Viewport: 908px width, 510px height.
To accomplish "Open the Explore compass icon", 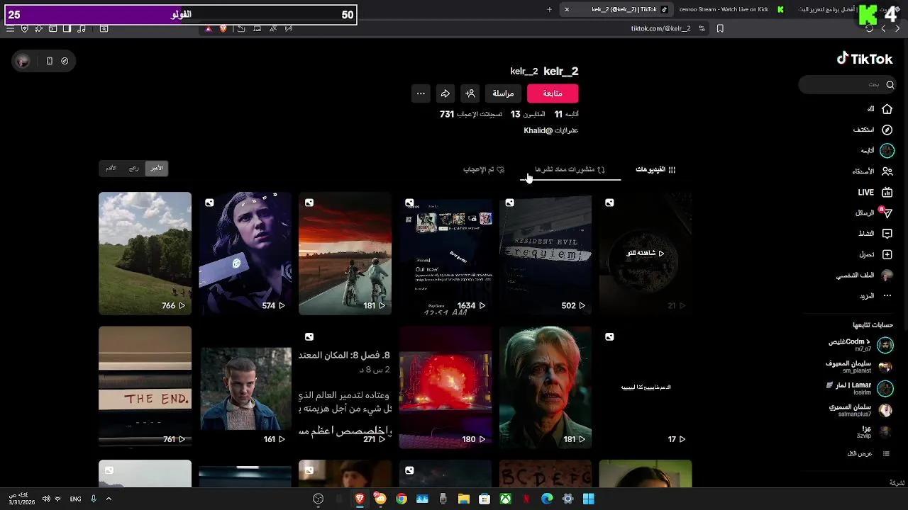I will pos(887,130).
